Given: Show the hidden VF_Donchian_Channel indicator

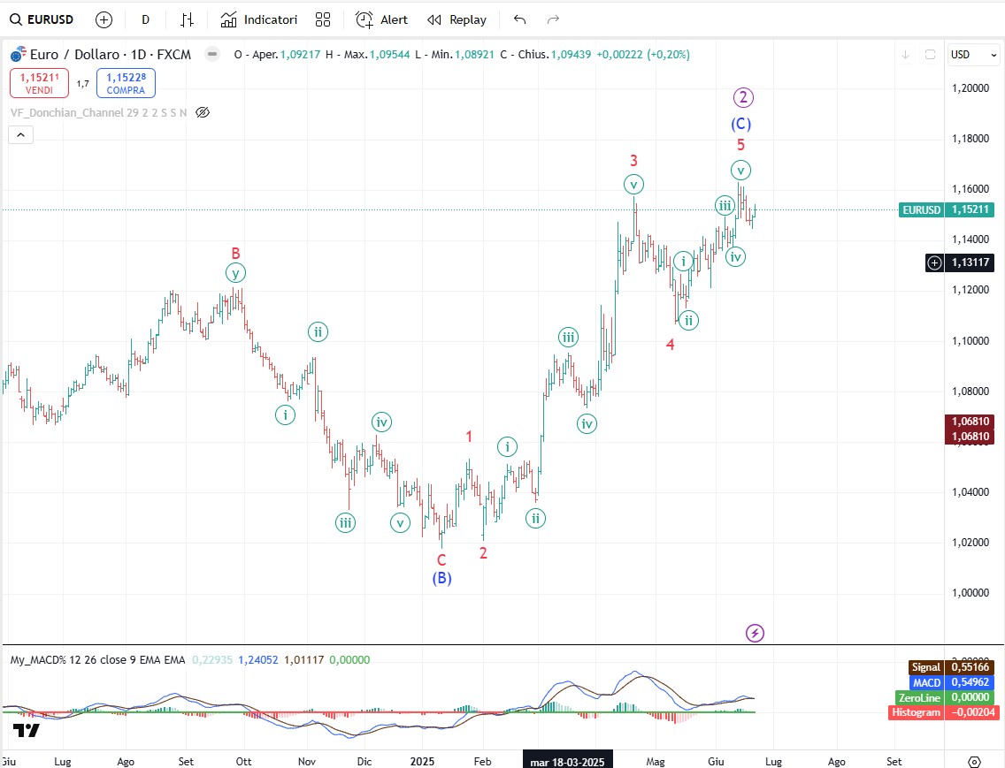Looking at the screenshot, I should [203, 113].
